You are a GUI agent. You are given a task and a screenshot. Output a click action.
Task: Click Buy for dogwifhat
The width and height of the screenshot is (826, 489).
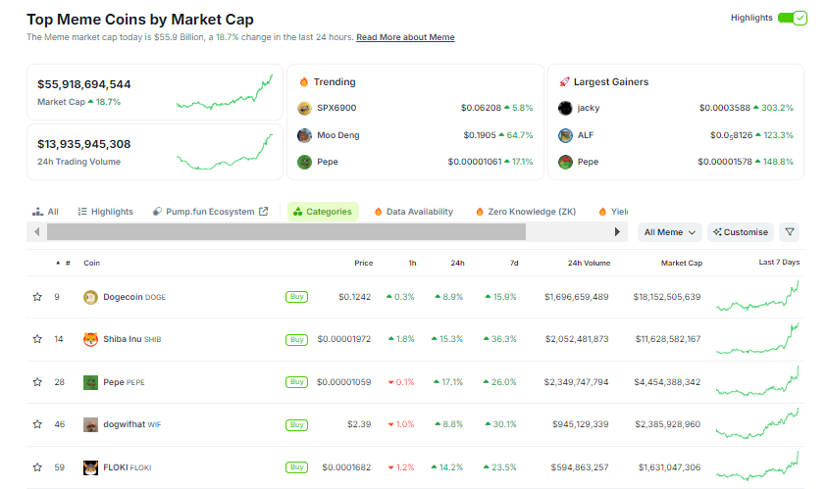click(296, 424)
